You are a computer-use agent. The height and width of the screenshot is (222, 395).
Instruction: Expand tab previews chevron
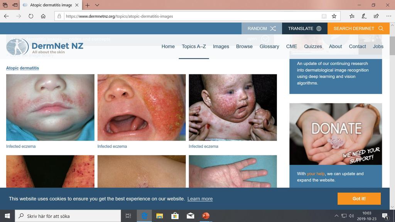pos(97,5)
